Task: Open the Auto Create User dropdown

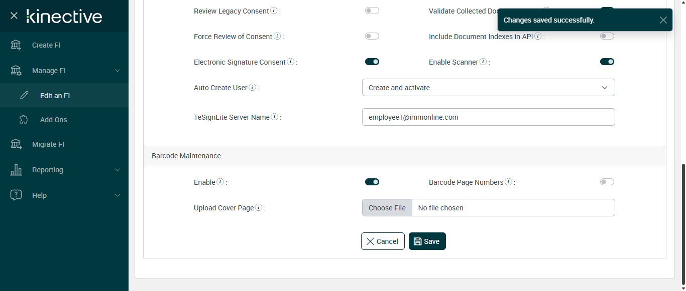Action: pos(488,88)
